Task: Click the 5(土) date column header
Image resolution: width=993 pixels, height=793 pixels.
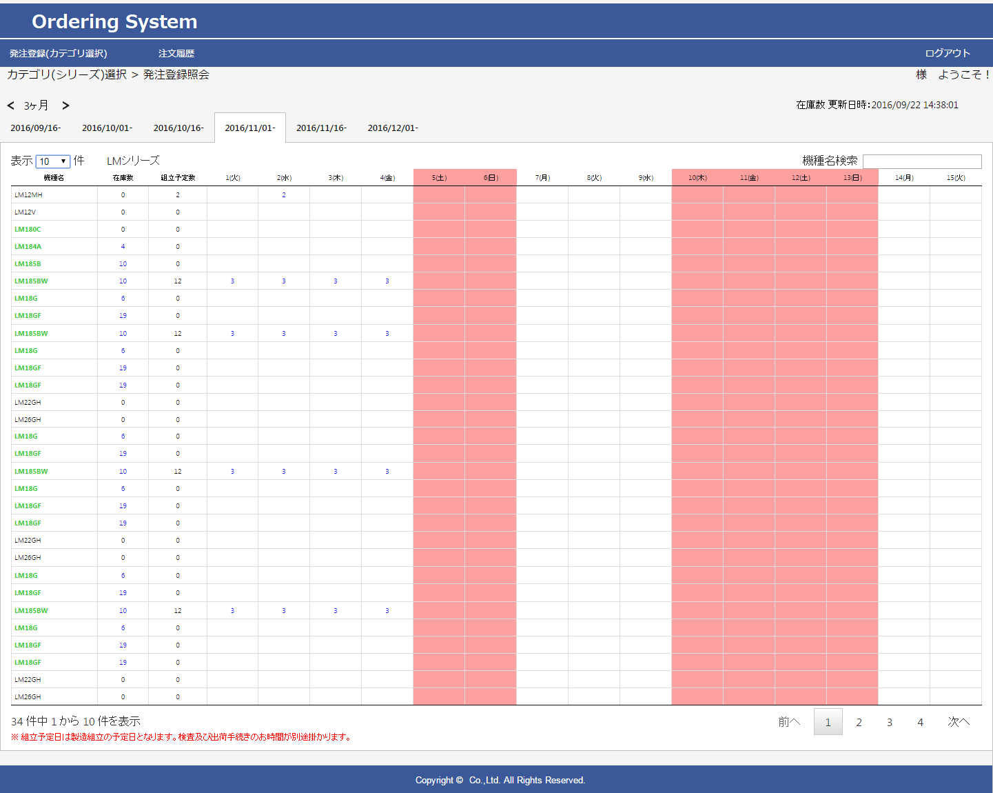Action: coord(439,178)
